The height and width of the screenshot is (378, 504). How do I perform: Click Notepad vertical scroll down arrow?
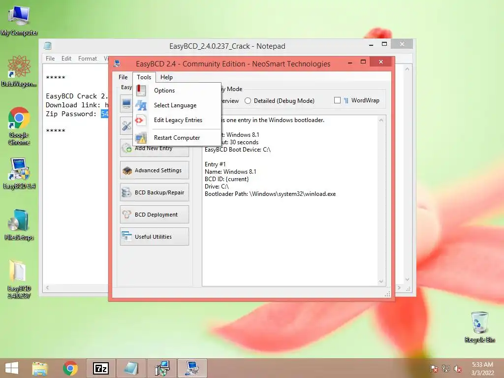pyautogui.click(x=407, y=280)
